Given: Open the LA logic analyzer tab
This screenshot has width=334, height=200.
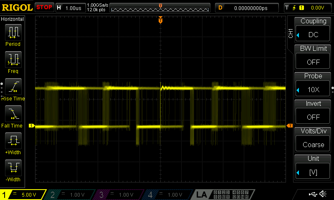Looking at the screenshot, I should (x=202, y=195).
